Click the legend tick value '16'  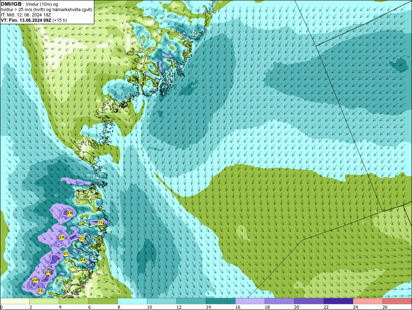(x=238, y=307)
